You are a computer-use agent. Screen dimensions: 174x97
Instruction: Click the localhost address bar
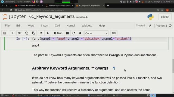click(x=85, y=10)
